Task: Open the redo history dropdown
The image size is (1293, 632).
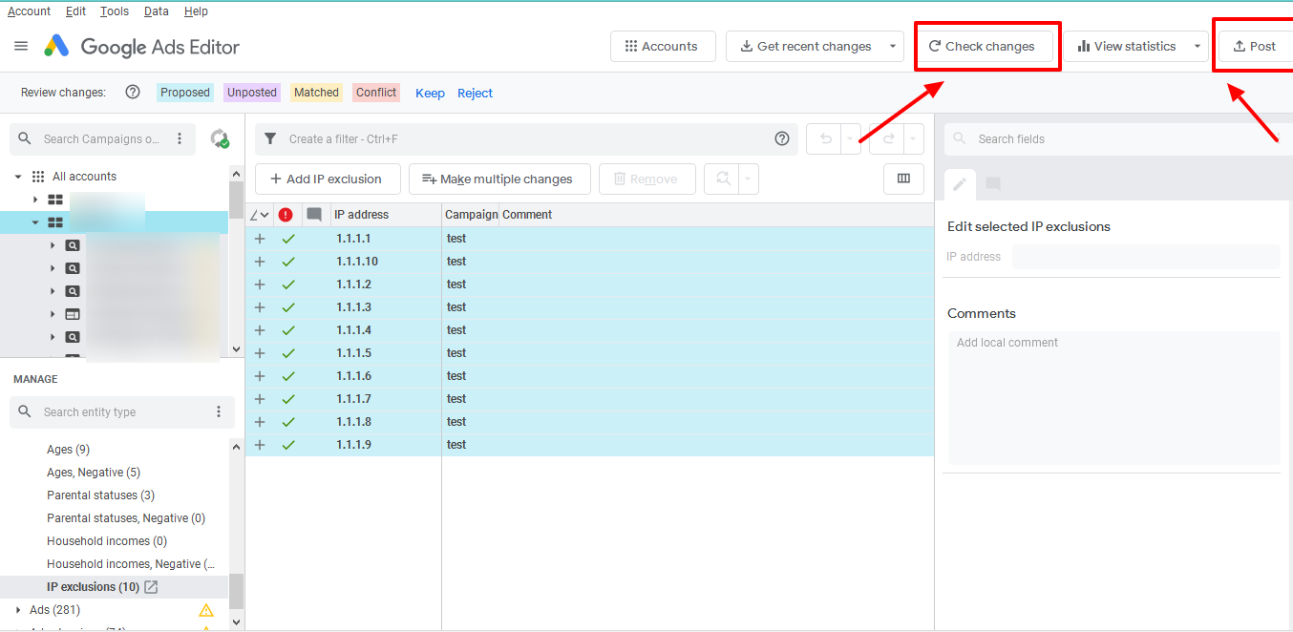Action: (x=914, y=139)
